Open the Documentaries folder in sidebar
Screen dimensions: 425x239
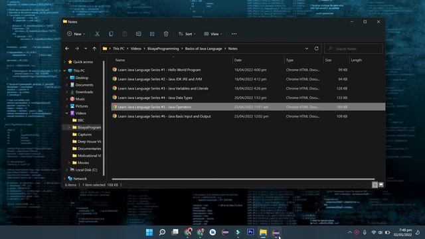(x=89, y=149)
